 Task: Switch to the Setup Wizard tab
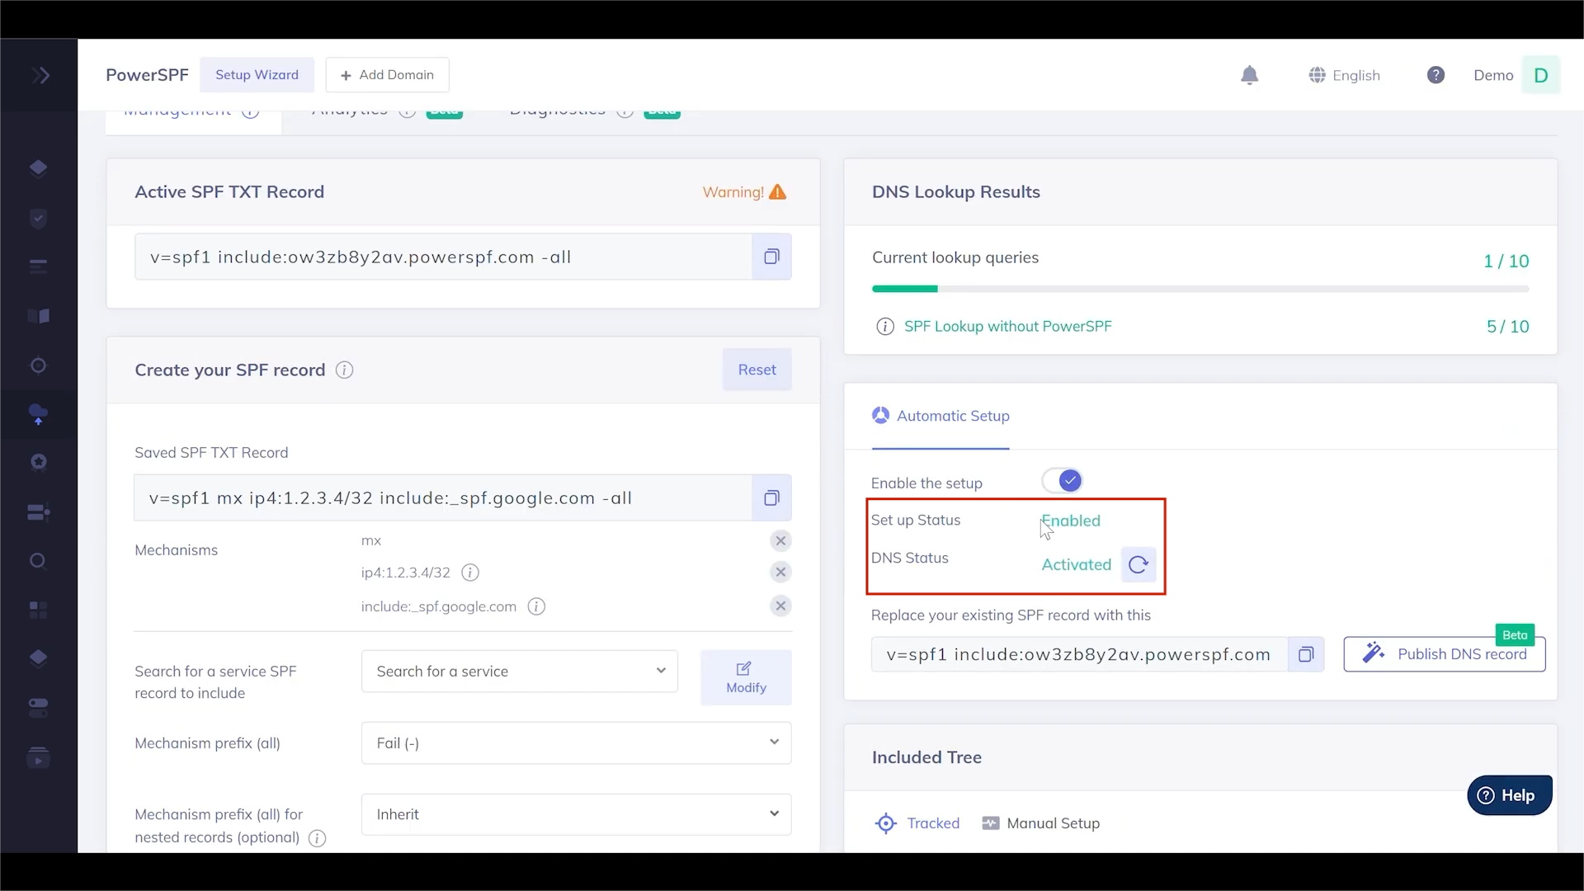tap(257, 74)
